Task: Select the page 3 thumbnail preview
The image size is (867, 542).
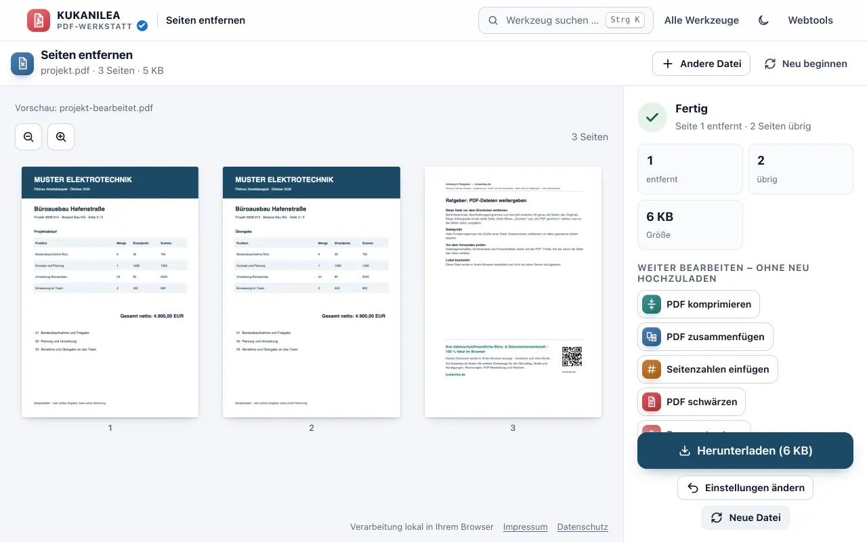Action: pos(513,292)
